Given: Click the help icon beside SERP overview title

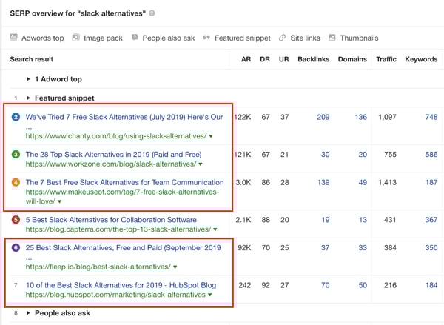Looking at the screenshot, I should (152, 13).
